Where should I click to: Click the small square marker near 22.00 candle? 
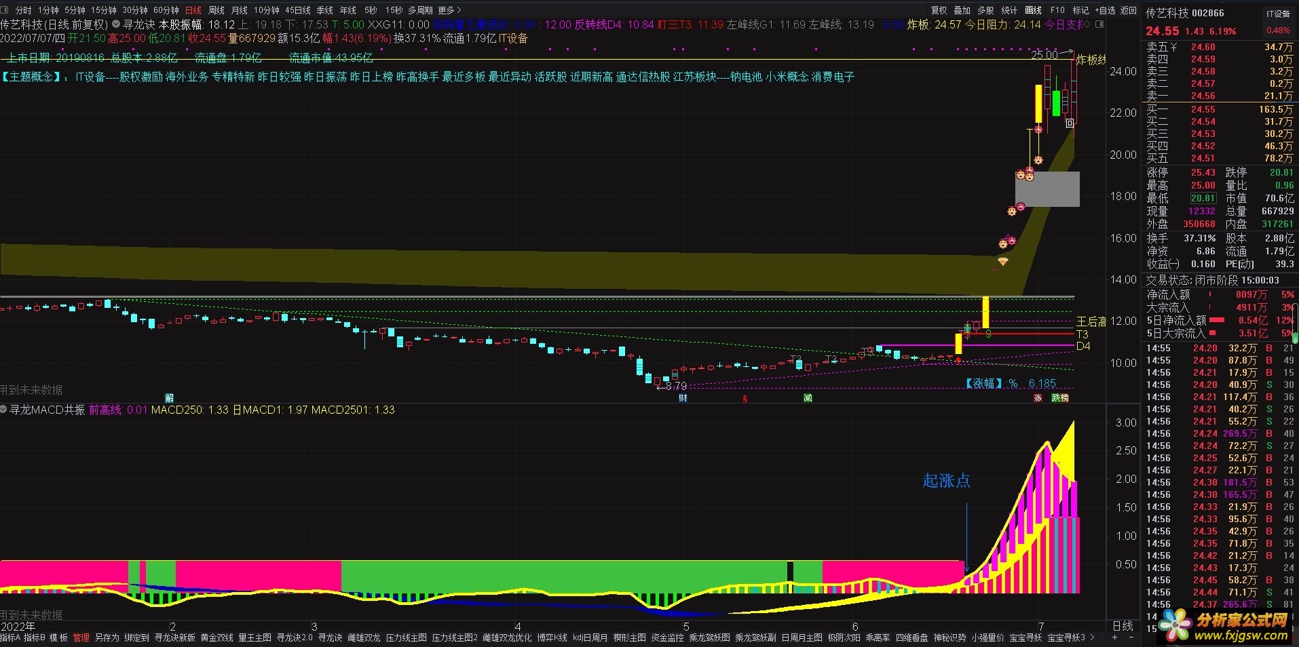pos(1070,123)
